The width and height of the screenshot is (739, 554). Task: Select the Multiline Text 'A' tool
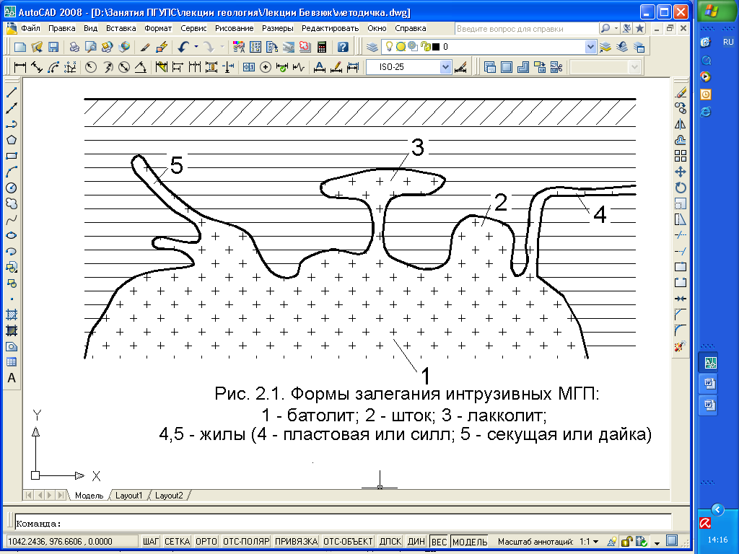12,378
